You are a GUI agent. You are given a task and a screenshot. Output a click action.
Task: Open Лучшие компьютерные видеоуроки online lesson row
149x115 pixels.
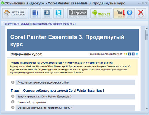[x=75, y=82]
